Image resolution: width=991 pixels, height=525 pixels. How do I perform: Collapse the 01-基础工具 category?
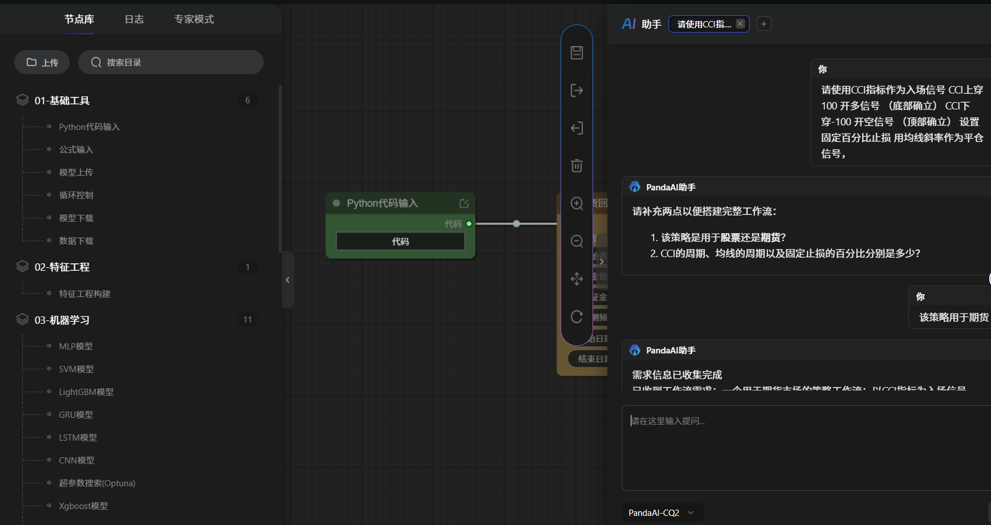(62, 100)
